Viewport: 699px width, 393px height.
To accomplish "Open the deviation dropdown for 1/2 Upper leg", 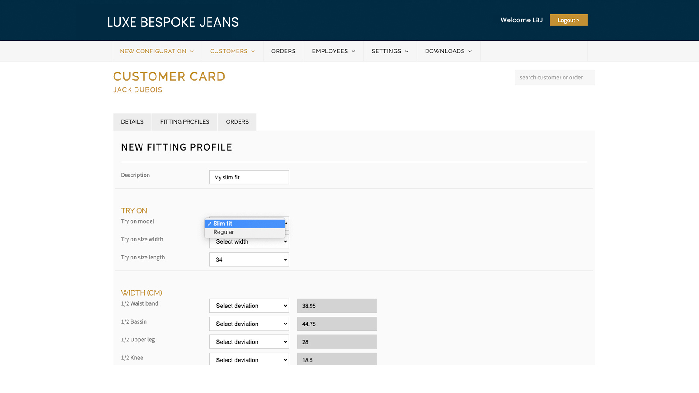I will [249, 341].
